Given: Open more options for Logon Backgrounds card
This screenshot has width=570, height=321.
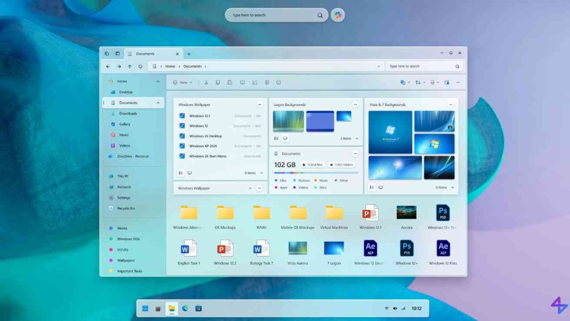Looking at the screenshot, I should 355,105.
